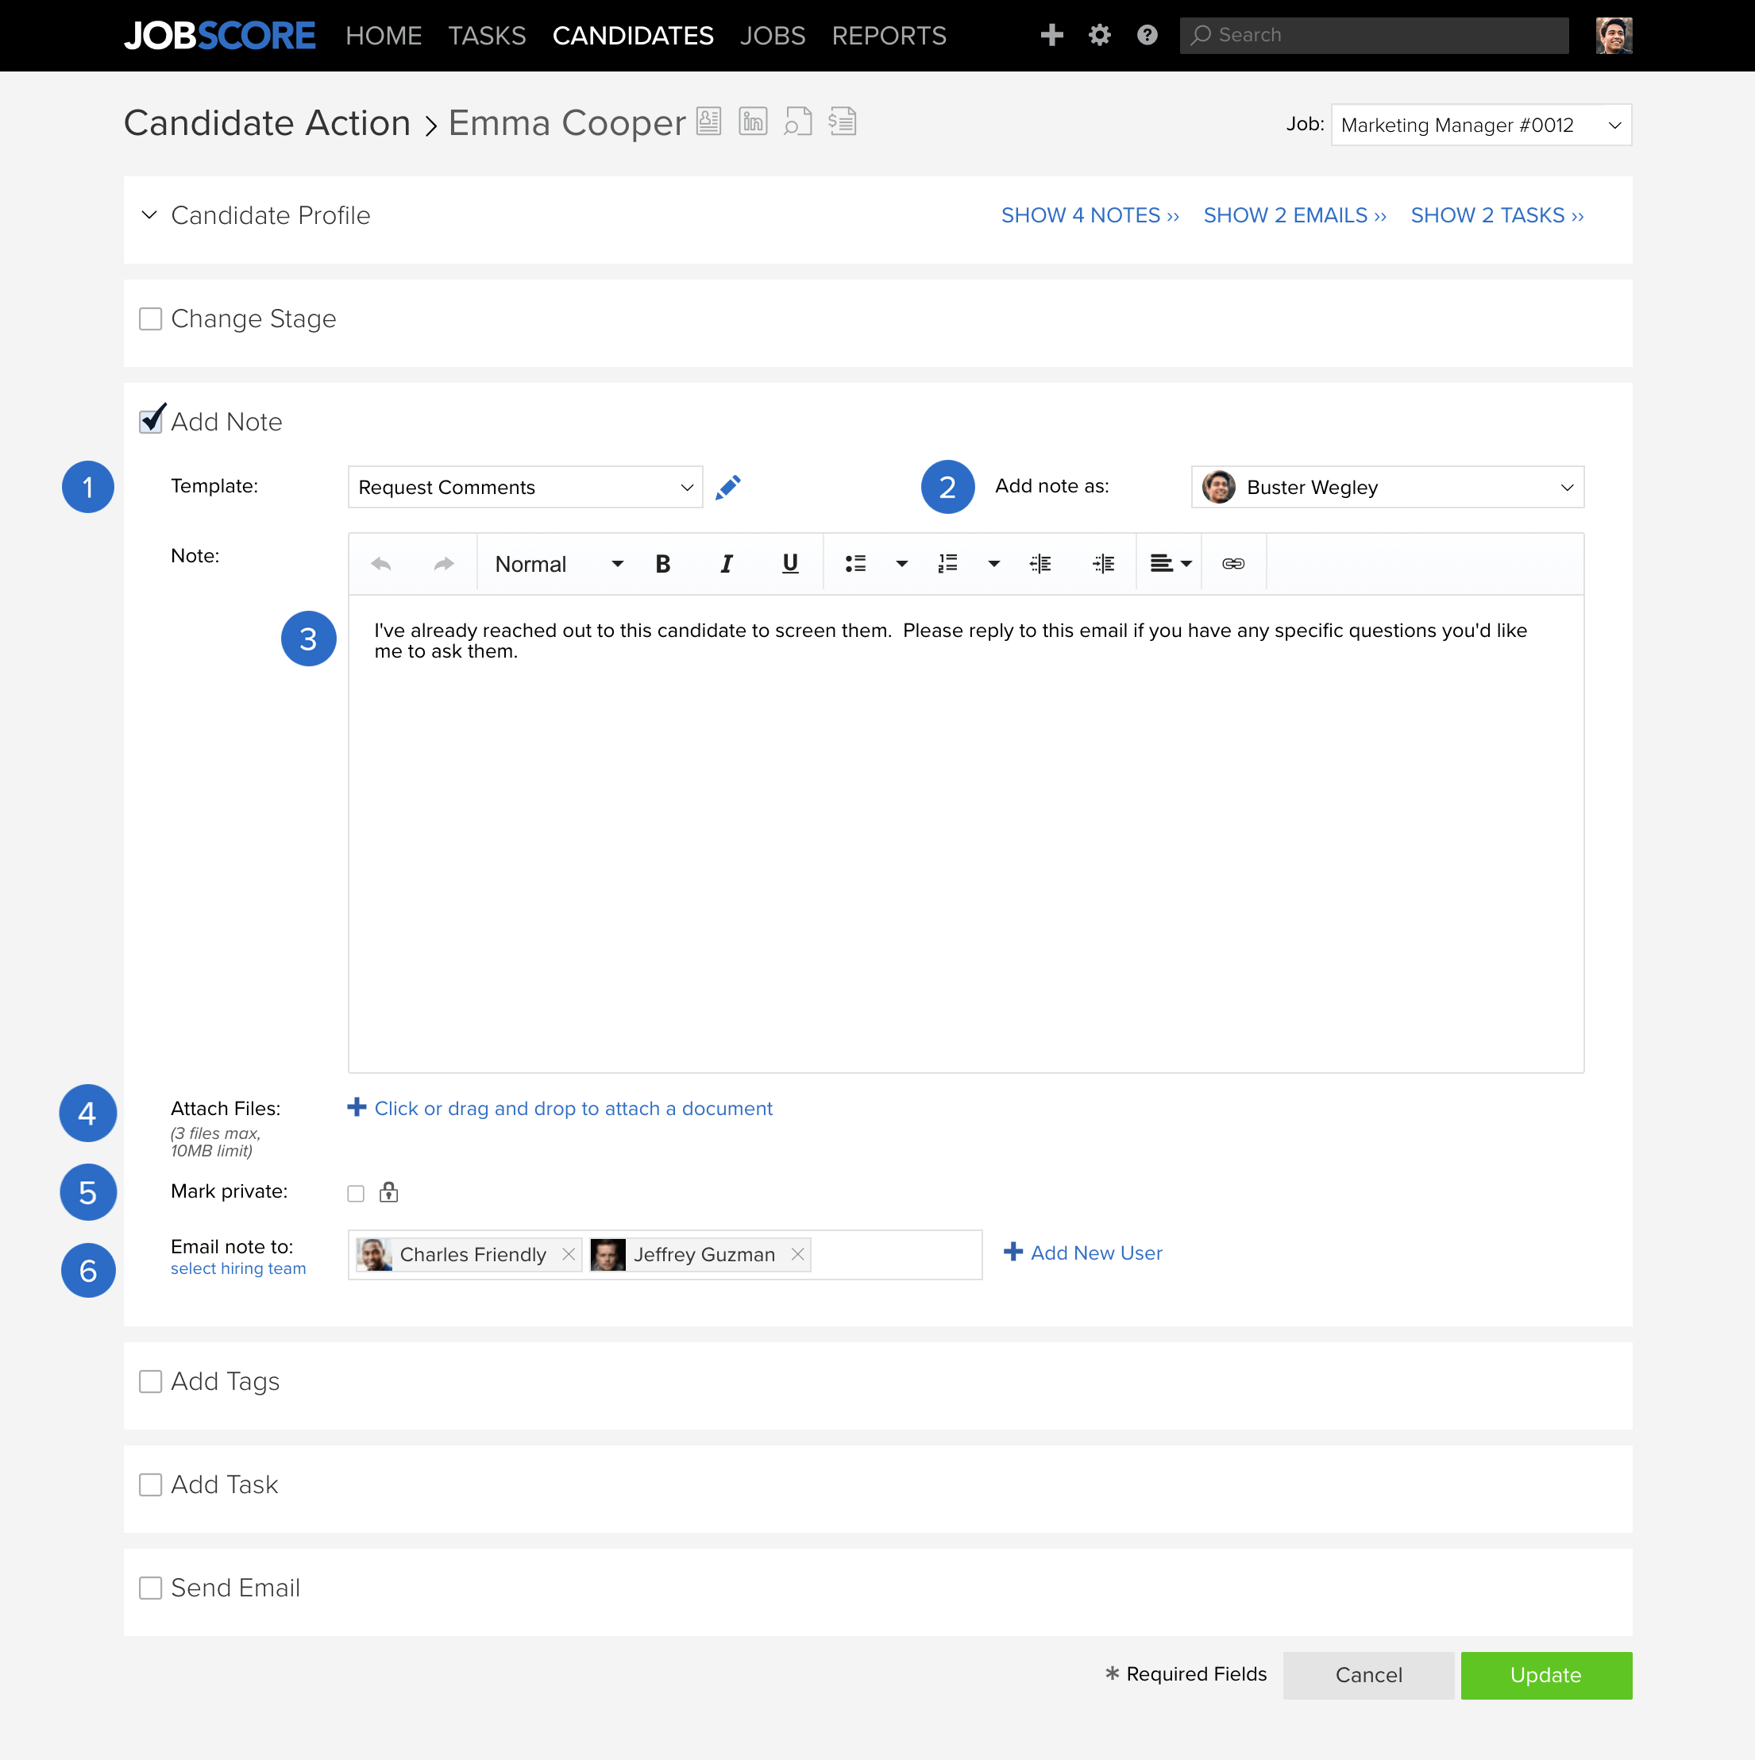
Task: Open candidate profile card icon beside Emma Cooper
Action: pyautogui.click(x=708, y=122)
